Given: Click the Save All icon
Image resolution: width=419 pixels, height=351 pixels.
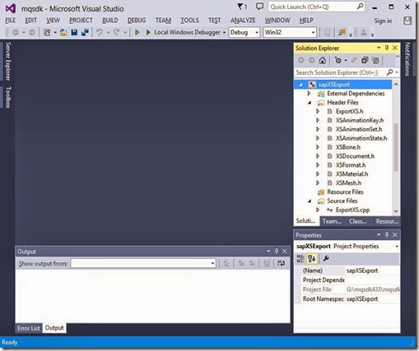Looking at the screenshot, I should 85,32.
